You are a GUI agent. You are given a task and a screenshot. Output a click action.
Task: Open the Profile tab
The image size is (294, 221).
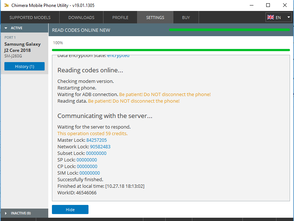coord(120,18)
